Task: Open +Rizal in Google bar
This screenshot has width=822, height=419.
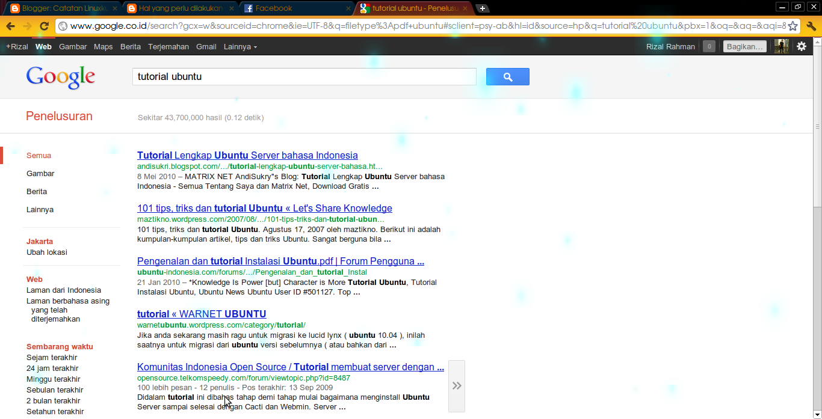Action: point(17,46)
